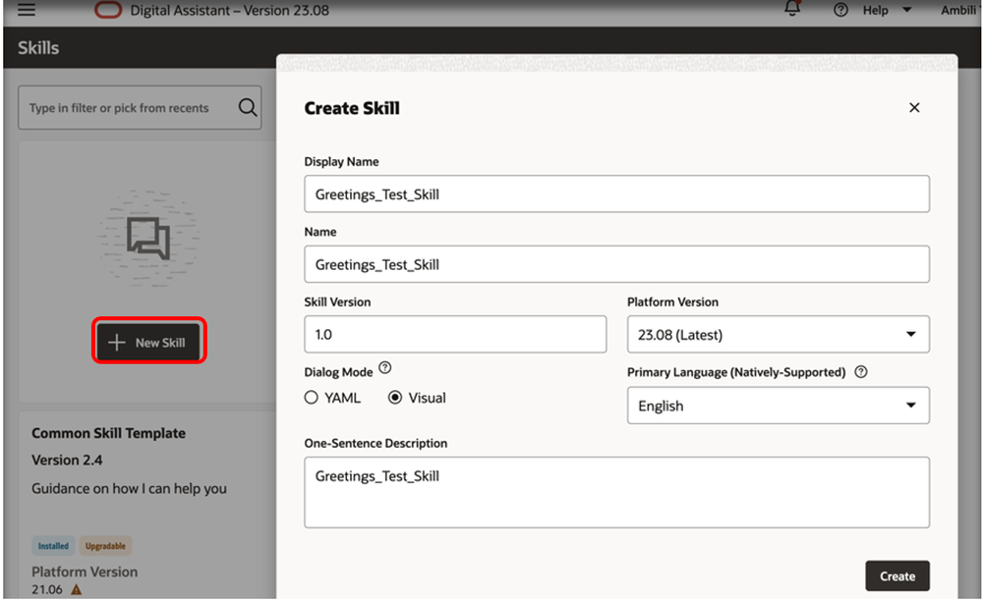
Task: Click the question mark help icon
Action: (839, 10)
